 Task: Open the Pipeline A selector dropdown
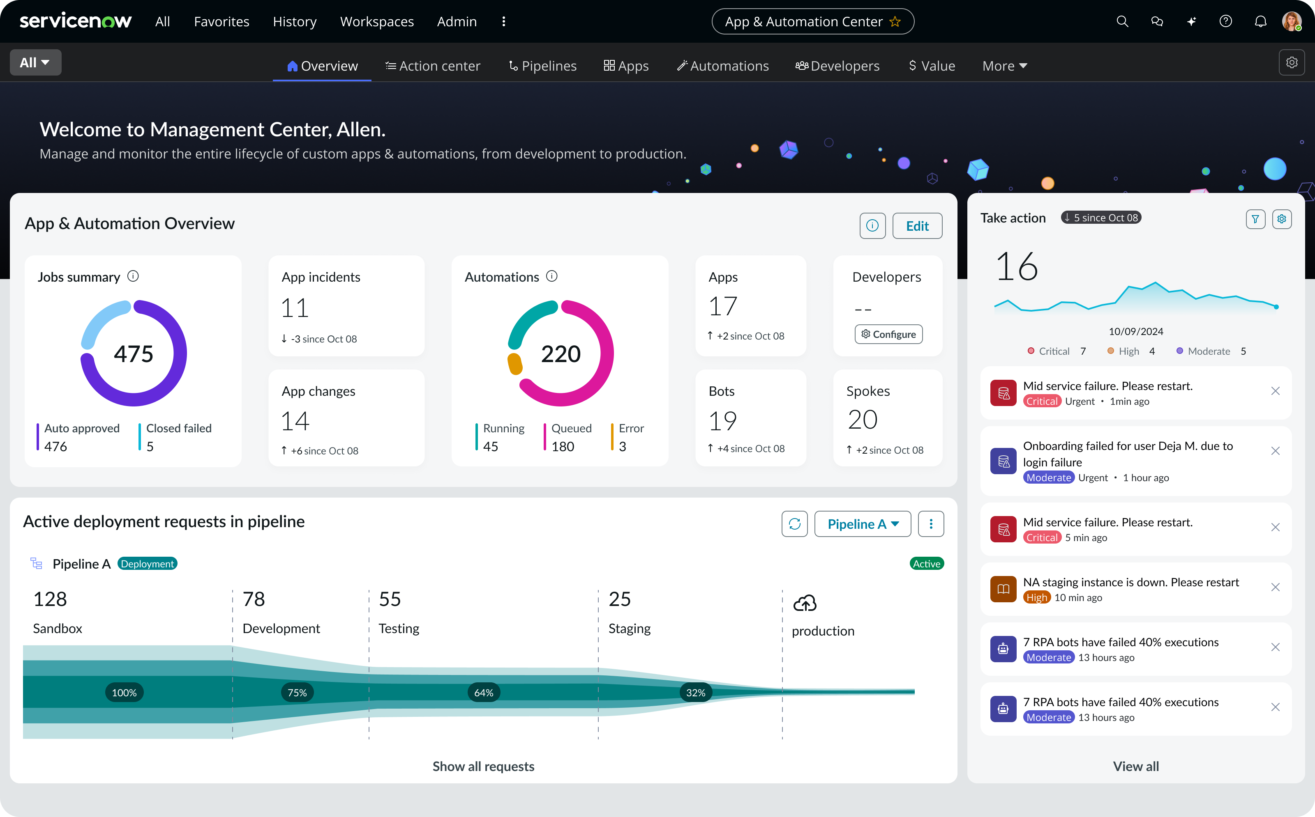tap(863, 523)
